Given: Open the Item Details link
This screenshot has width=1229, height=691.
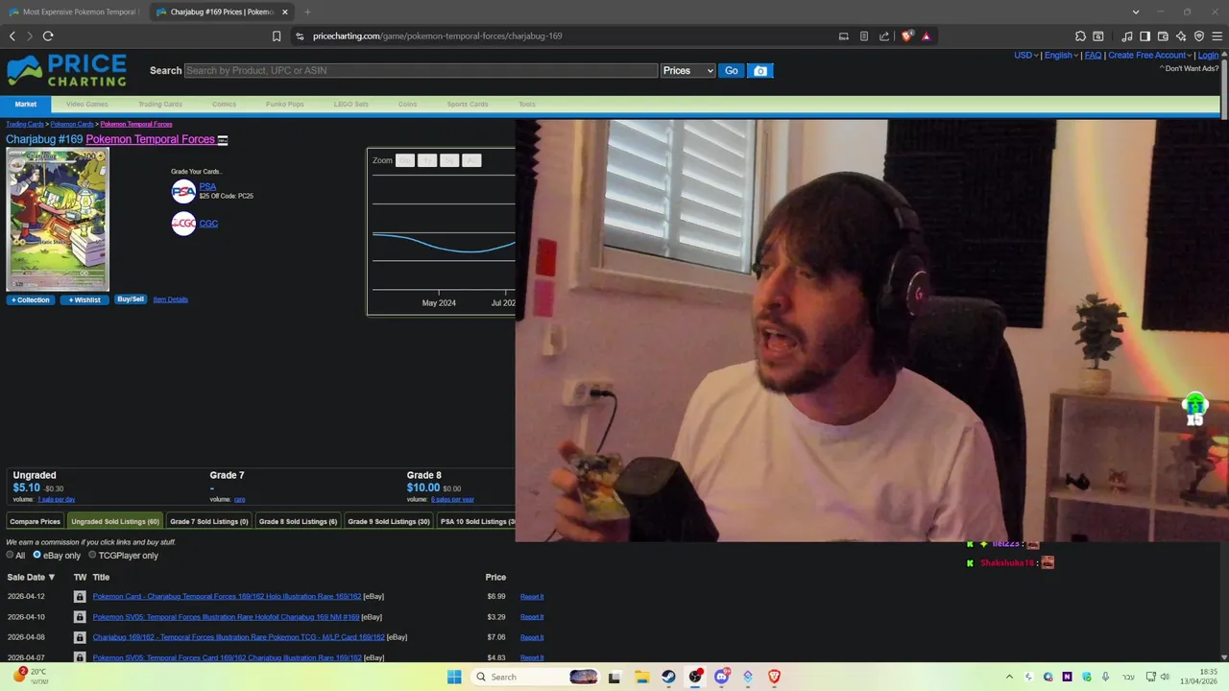Looking at the screenshot, I should coord(170,299).
